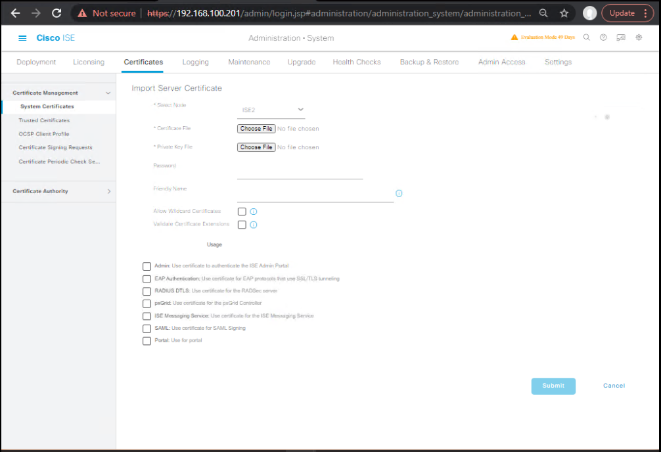Reload the page with the refresh icon
The image size is (661, 452).
click(x=57, y=13)
